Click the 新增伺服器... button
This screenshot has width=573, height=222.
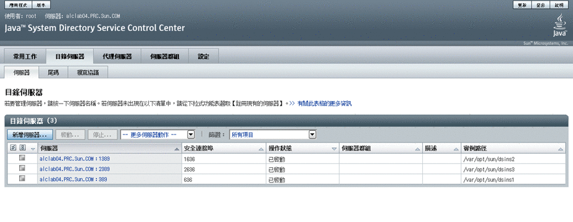(x=30, y=134)
